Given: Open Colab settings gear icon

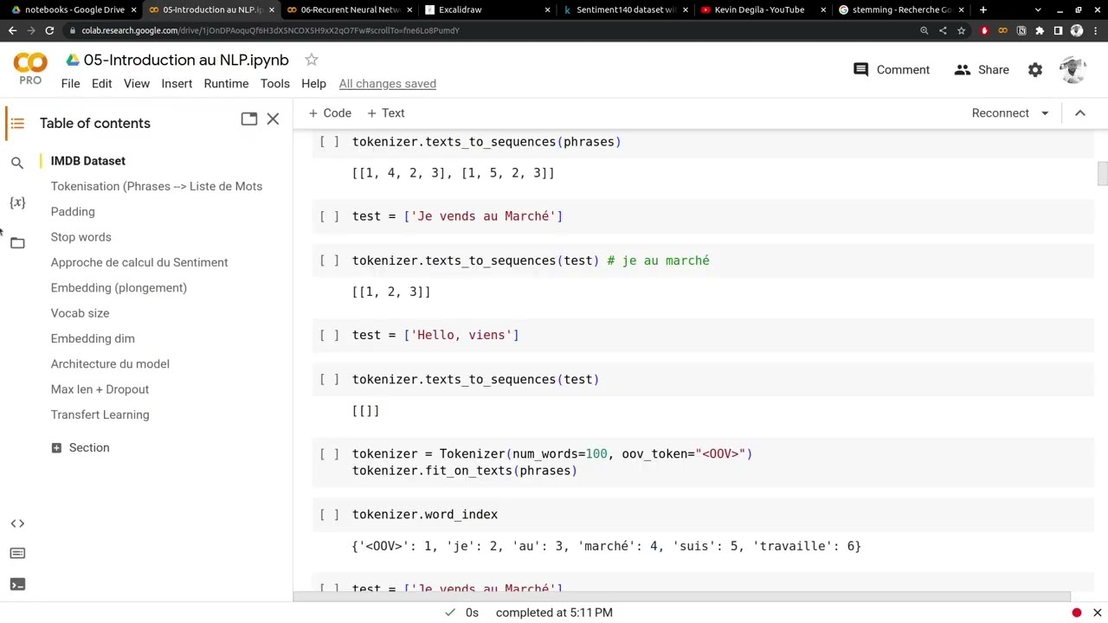Looking at the screenshot, I should click(1035, 70).
